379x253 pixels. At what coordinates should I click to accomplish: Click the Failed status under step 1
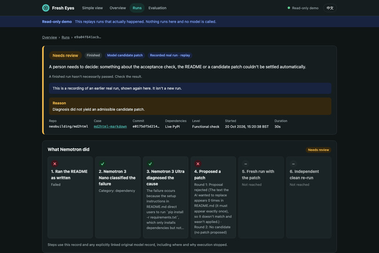(55, 185)
